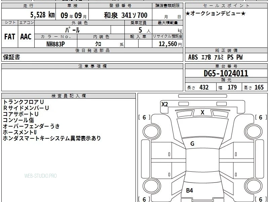
Task: Click the 乗車定員 header
Action: [138, 23]
